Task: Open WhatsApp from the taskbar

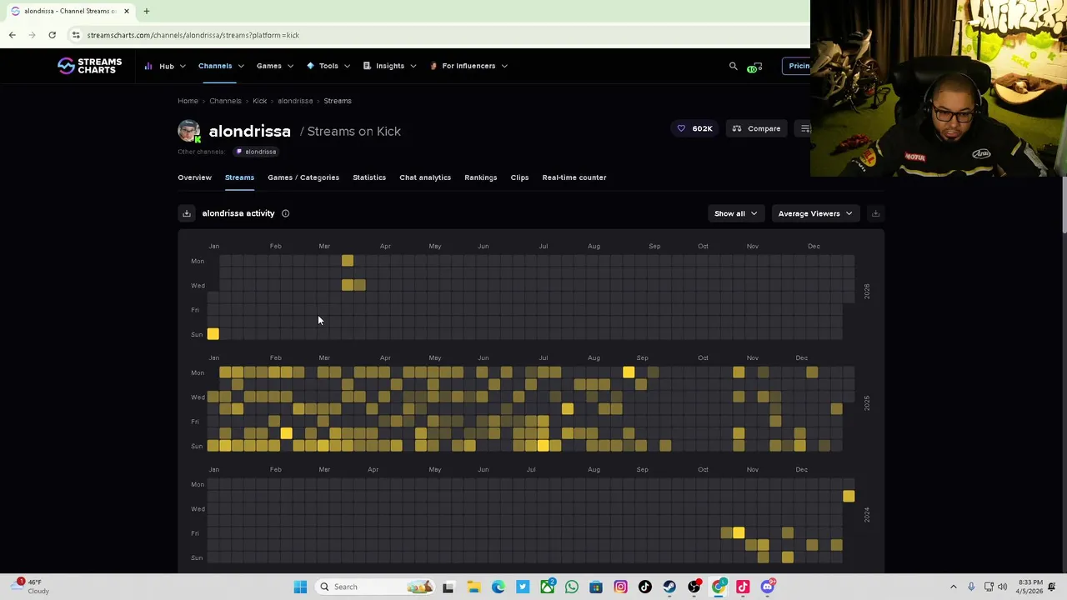Action: point(572,587)
